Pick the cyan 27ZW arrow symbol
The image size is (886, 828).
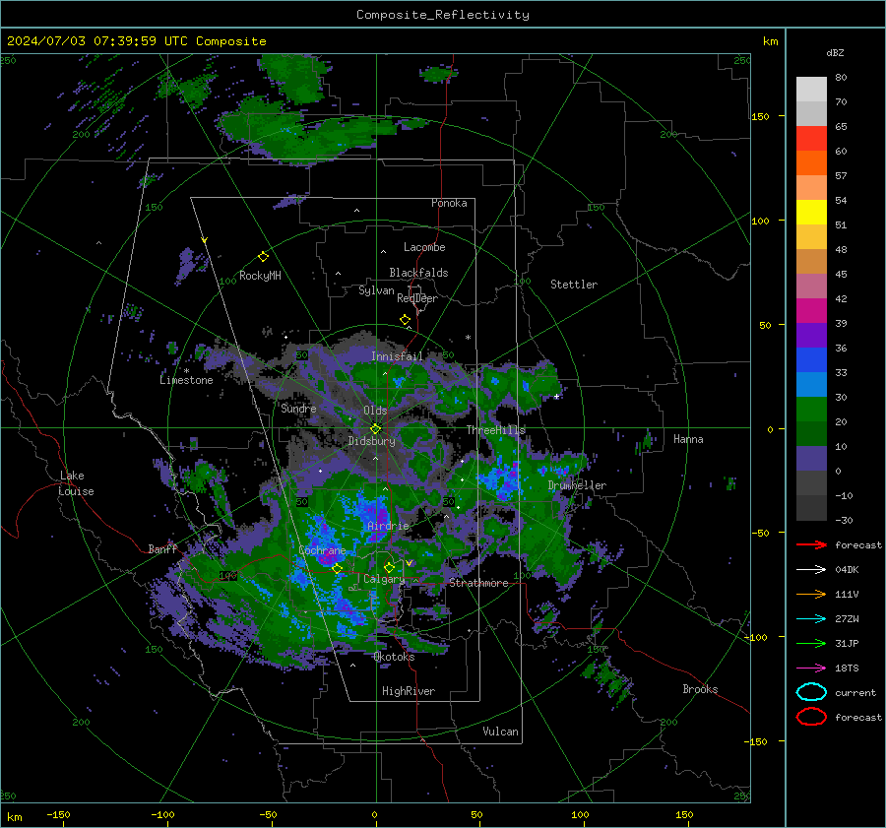click(x=811, y=619)
